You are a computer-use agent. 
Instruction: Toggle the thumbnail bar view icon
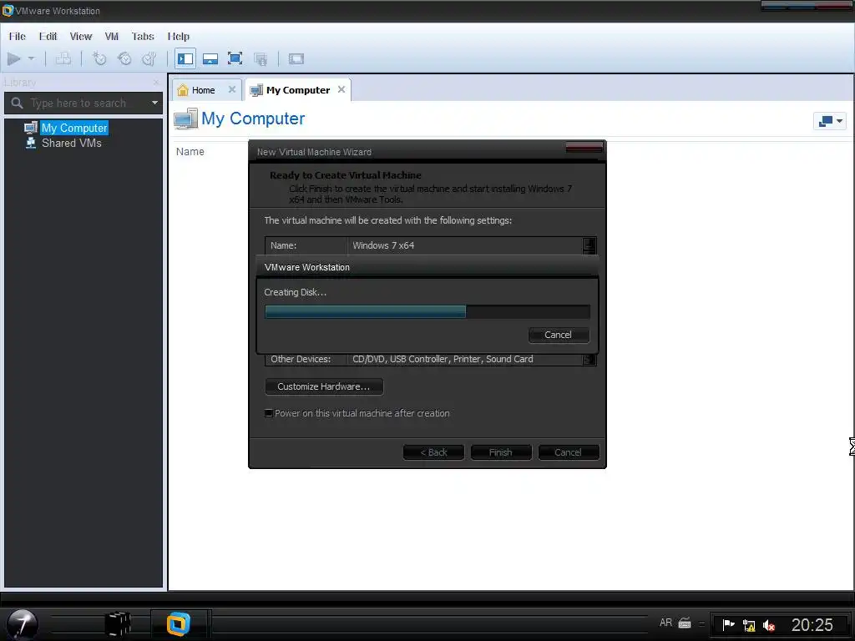click(210, 58)
